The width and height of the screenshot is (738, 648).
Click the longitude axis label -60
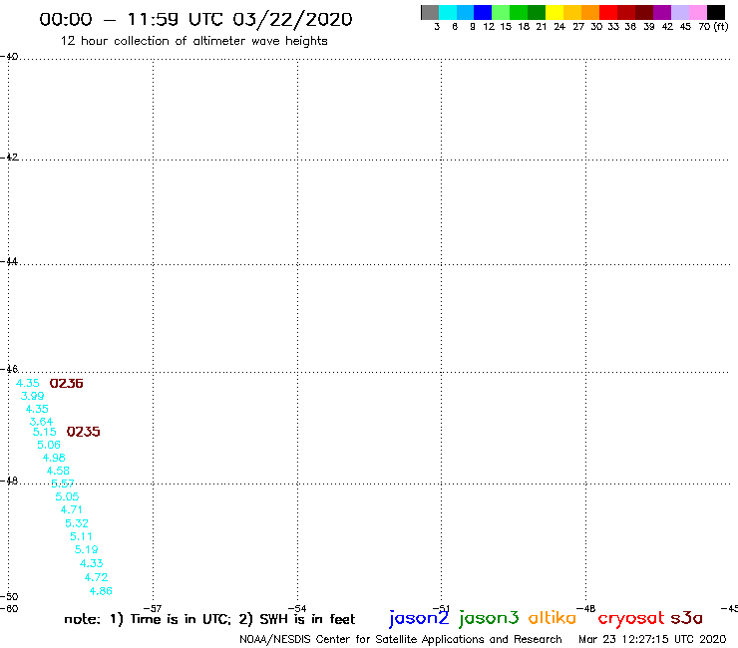pyautogui.click(x=9, y=608)
